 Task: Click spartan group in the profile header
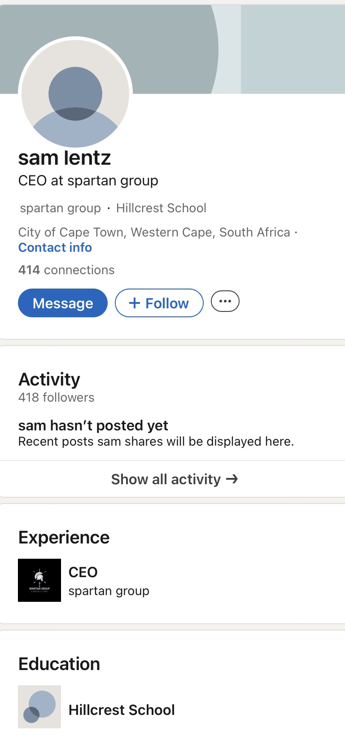61,208
